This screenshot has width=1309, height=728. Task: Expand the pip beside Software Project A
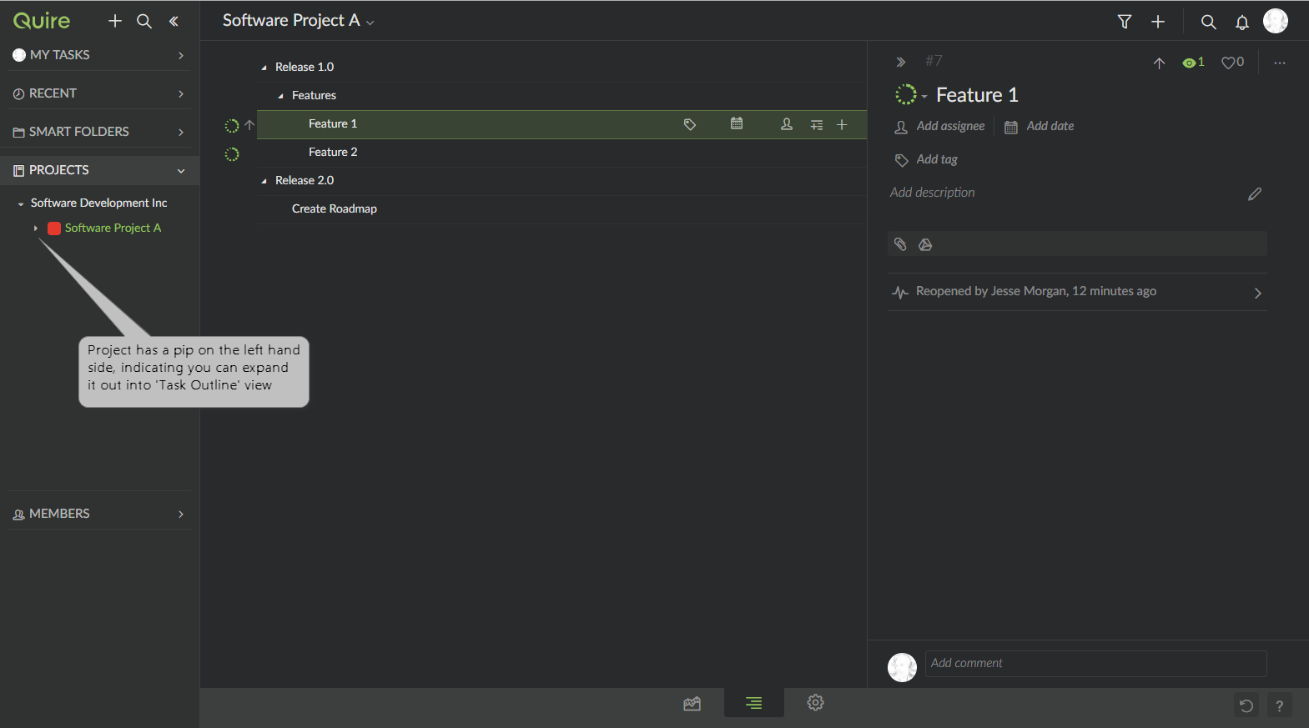click(36, 228)
